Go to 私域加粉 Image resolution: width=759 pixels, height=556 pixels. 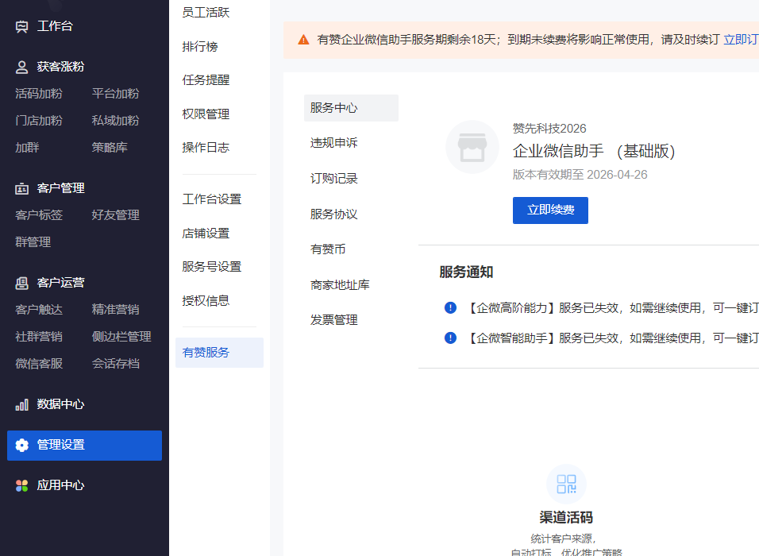pos(116,121)
